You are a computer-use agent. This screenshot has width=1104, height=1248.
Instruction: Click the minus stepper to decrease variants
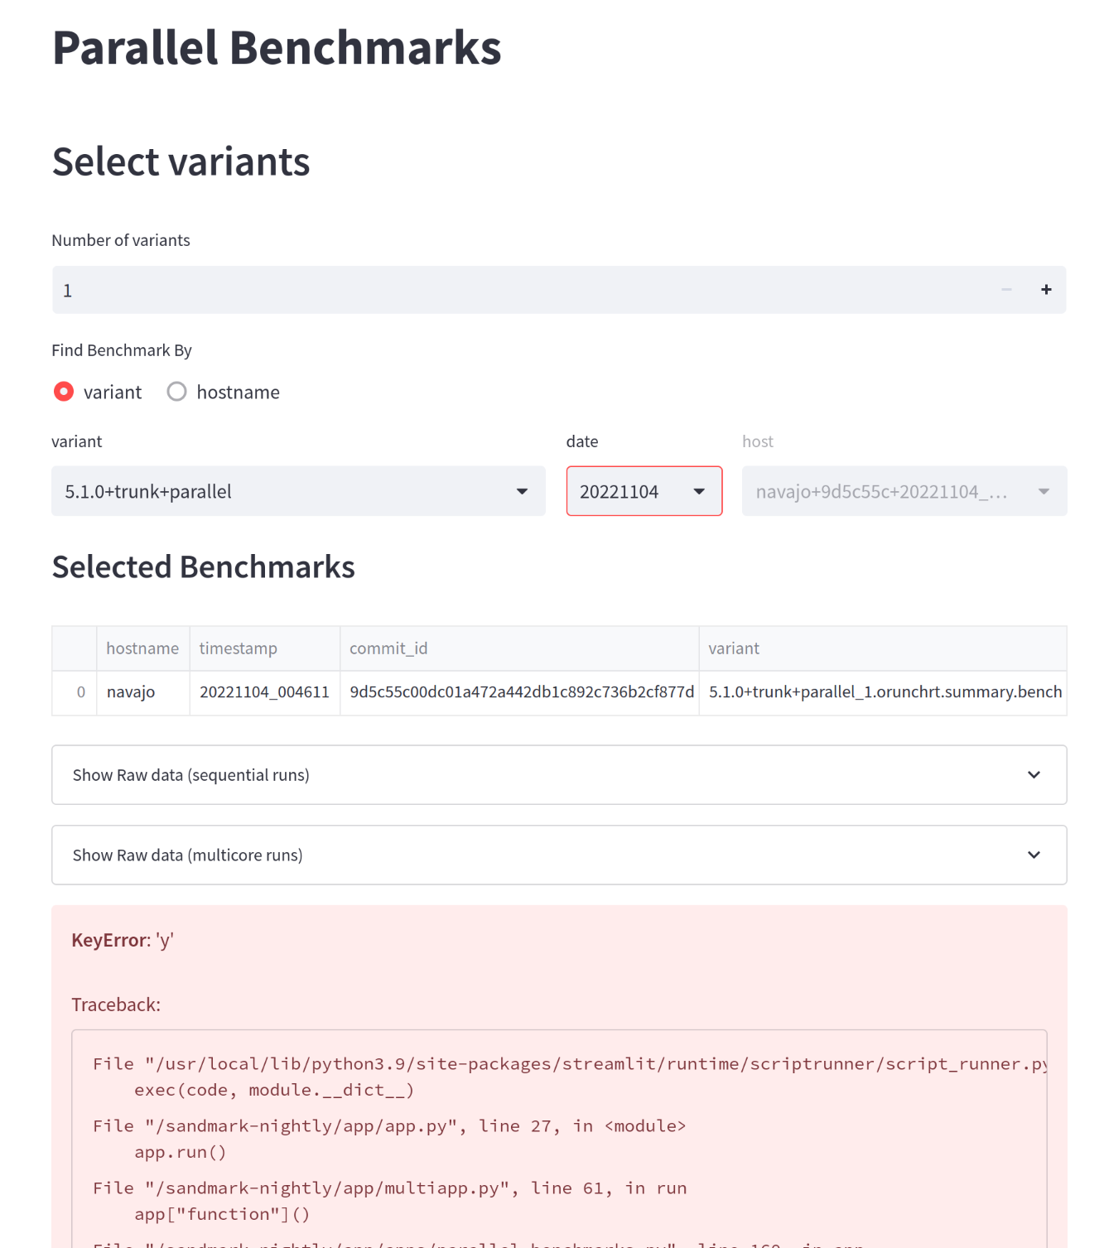click(x=1006, y=289)
